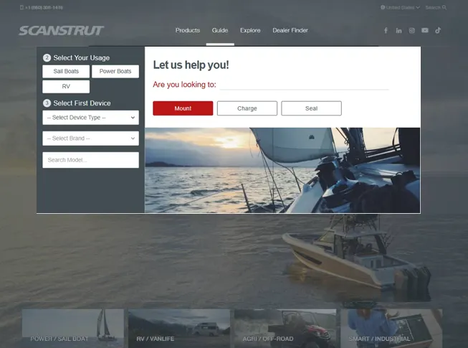Open United States region selector
Screen dimensions: 468x348
(x=401, y=7)
